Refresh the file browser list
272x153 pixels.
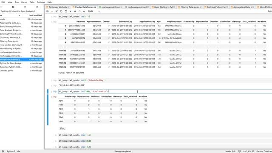click(x=37, y=7)
